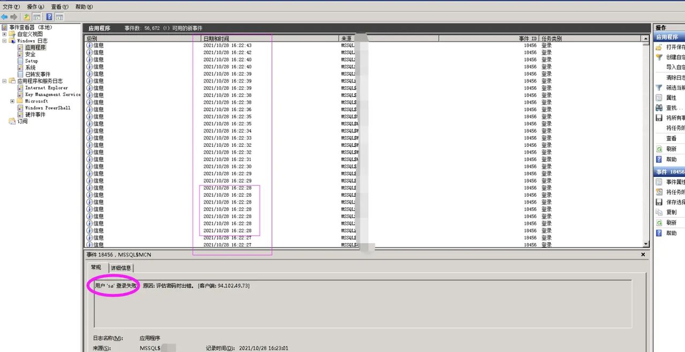685x352 pixels.
Task: Click the blue question mark help toolbar icon
Action: [49, 17]
